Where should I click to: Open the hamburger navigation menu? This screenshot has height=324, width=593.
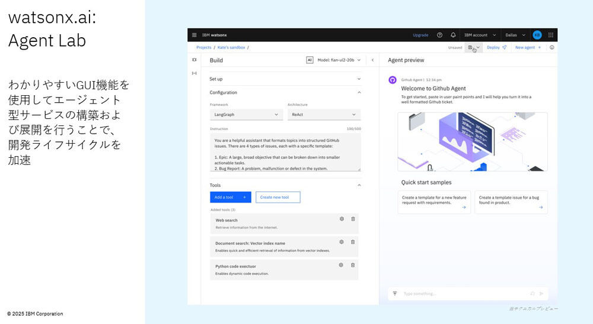coord(195,35)
